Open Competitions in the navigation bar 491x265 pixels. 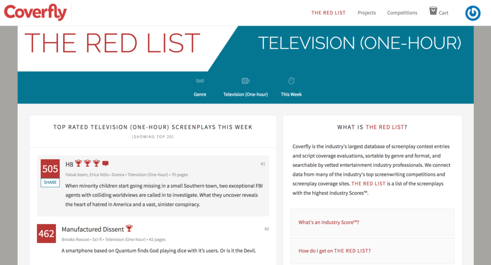pos(402,13)
